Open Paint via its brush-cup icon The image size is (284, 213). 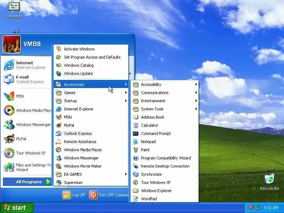coord(136,150)
